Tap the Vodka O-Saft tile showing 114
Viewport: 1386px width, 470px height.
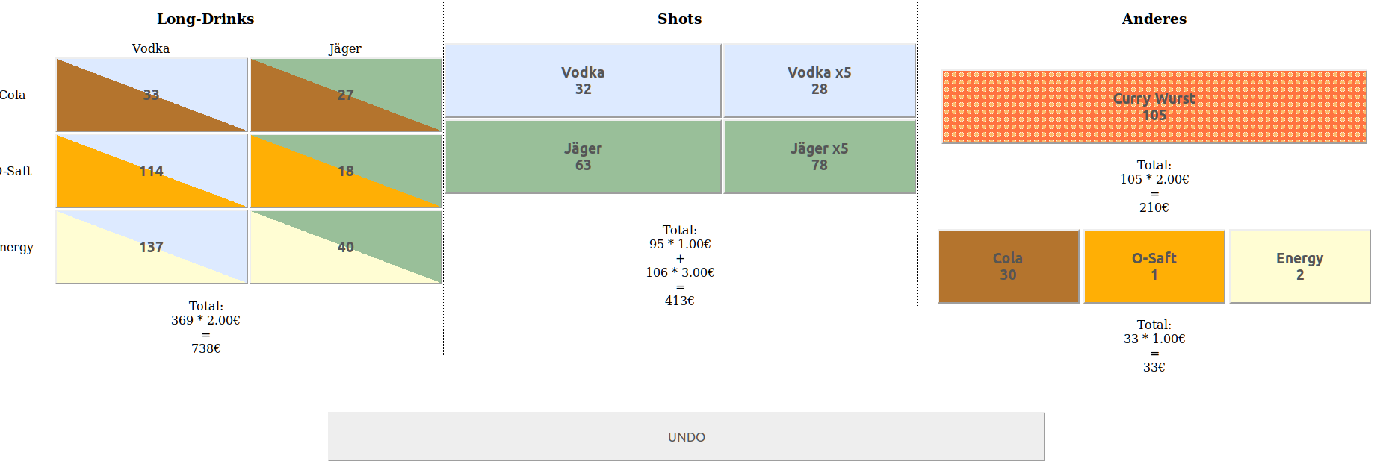pos(152,171)
